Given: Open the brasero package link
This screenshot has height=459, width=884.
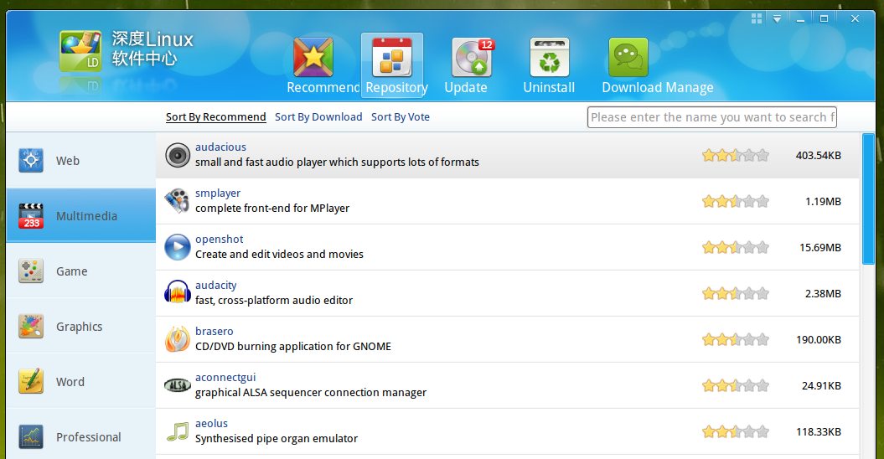Looking at the screenshot, I should click(x=215, y=331).
